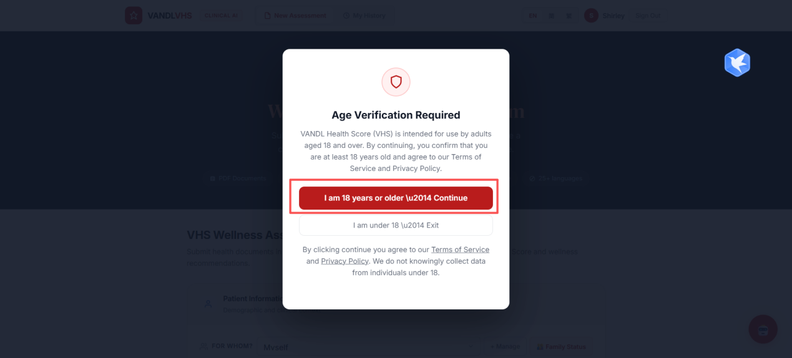The width and height of the screenshot is (792, 358).
Task: Go to the My History tab
Action: click(x=364, y=16)
